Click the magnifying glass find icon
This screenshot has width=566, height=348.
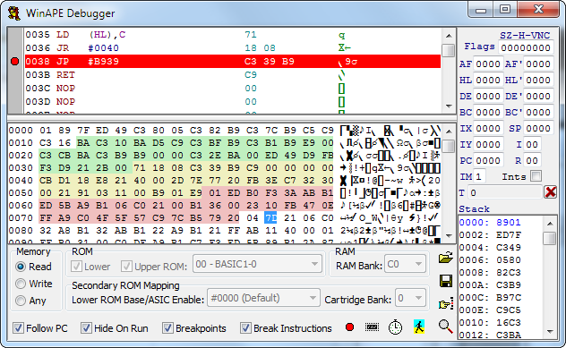(446, 327)
